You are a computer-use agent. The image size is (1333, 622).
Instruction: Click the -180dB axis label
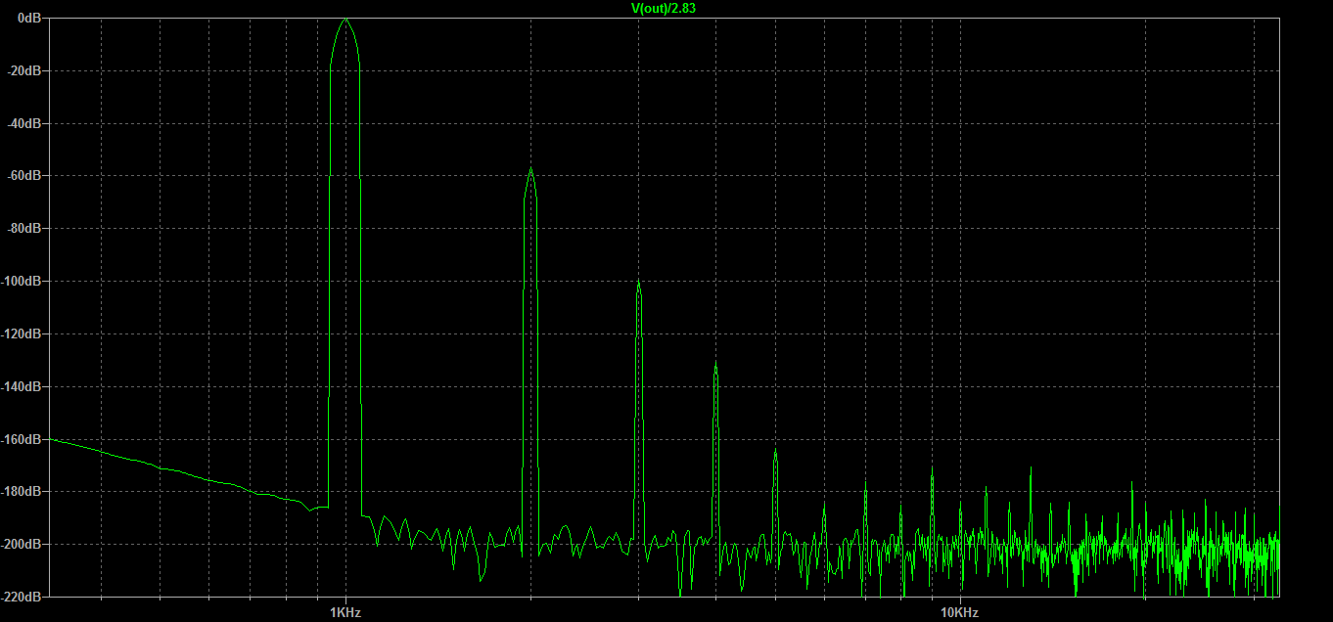coord(22,491)
